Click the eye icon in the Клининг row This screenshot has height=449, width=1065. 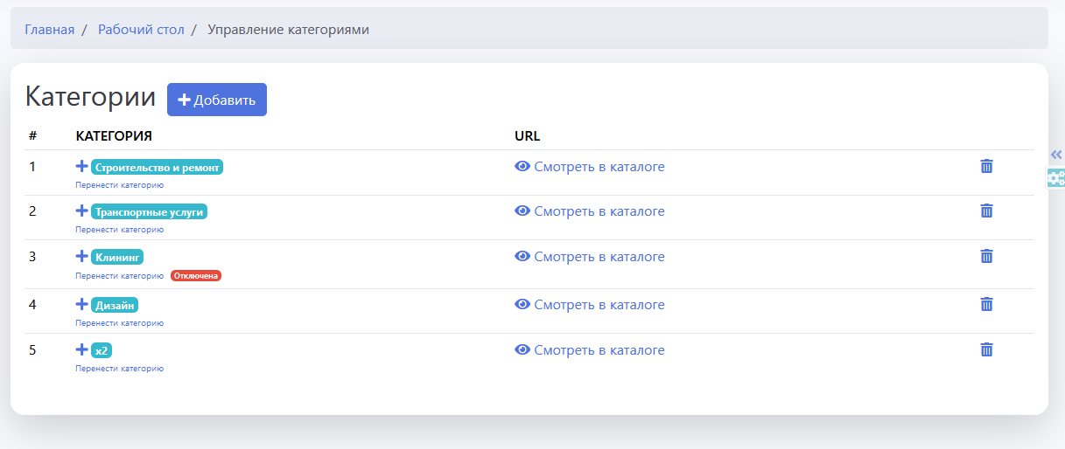pos(522,257)
